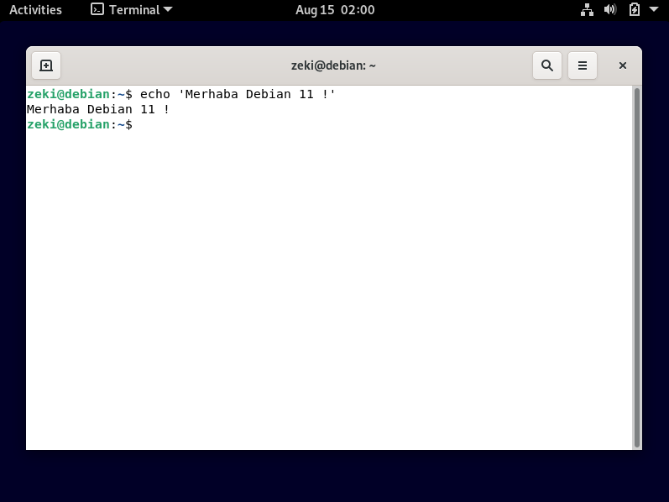Open the Aug 15 02:00 clock panel
669x502 pixels.
[335, 10]
